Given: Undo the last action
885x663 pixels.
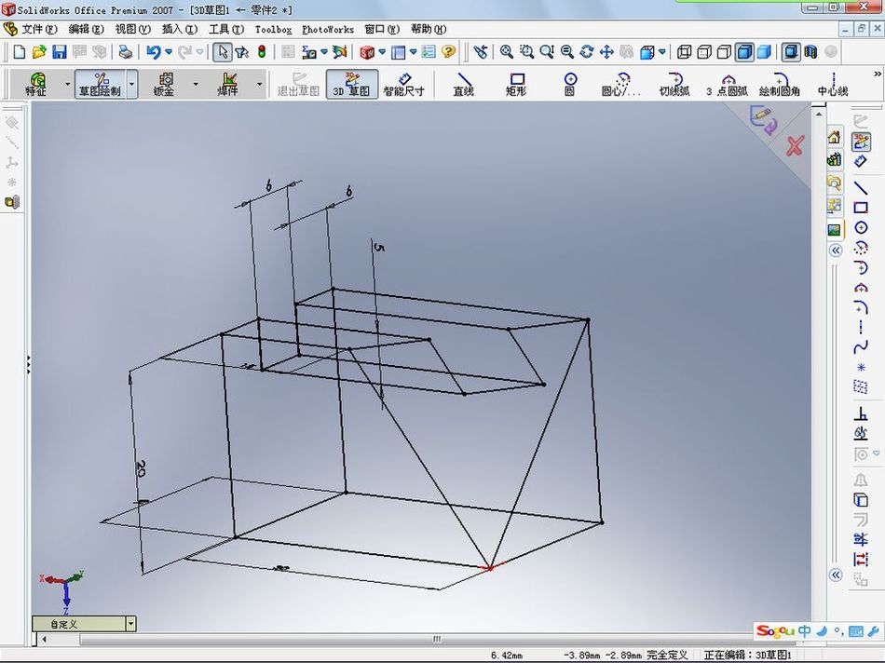Looking at the screenshot, I should point(153,52).
